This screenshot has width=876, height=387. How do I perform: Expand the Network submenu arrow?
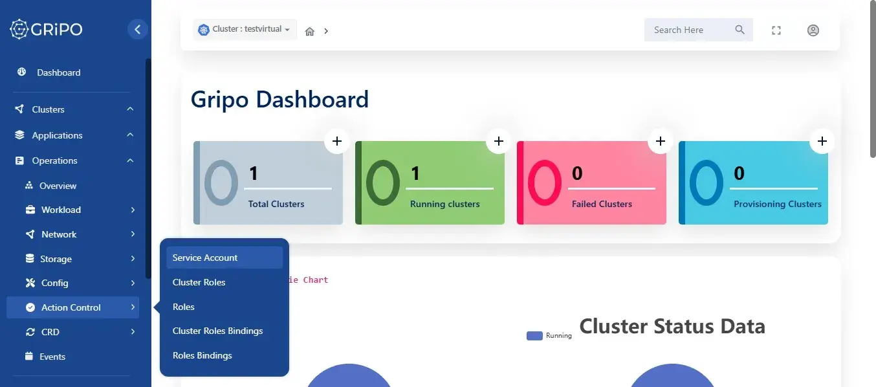(x=133, y=234)
